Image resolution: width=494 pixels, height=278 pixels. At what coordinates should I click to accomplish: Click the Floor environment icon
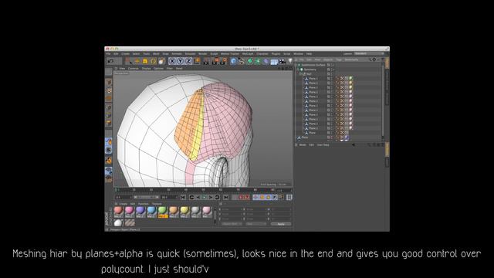274,62
